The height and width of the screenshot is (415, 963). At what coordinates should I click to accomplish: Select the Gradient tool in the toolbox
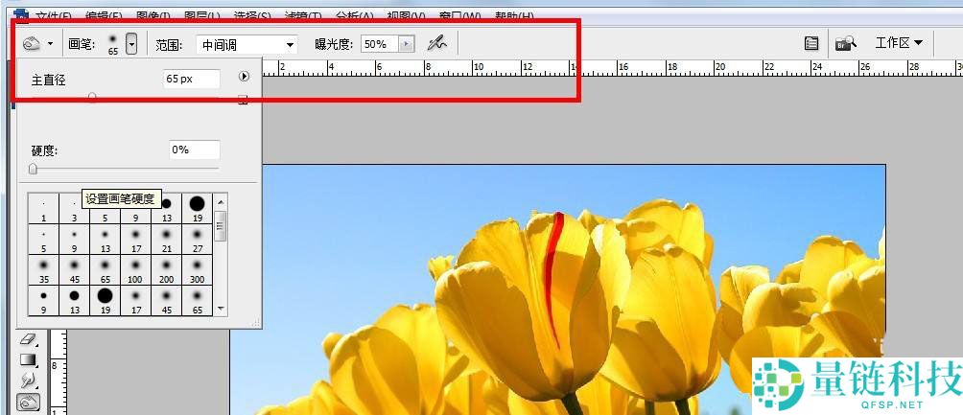[28, 359]
